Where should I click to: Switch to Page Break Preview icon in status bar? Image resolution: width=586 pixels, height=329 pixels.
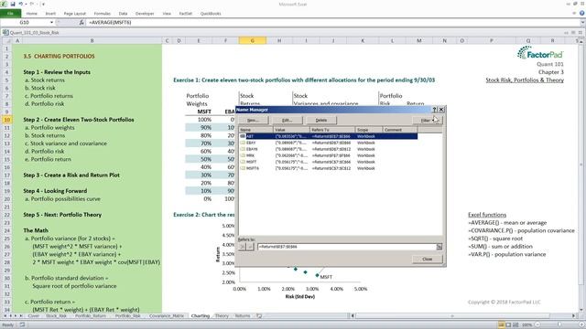(515, 325)
